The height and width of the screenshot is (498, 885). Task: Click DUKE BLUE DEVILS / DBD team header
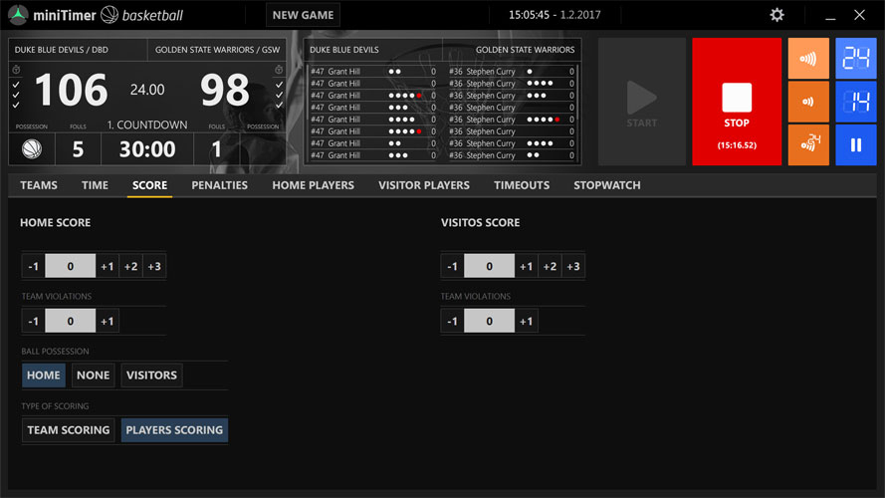61,50
